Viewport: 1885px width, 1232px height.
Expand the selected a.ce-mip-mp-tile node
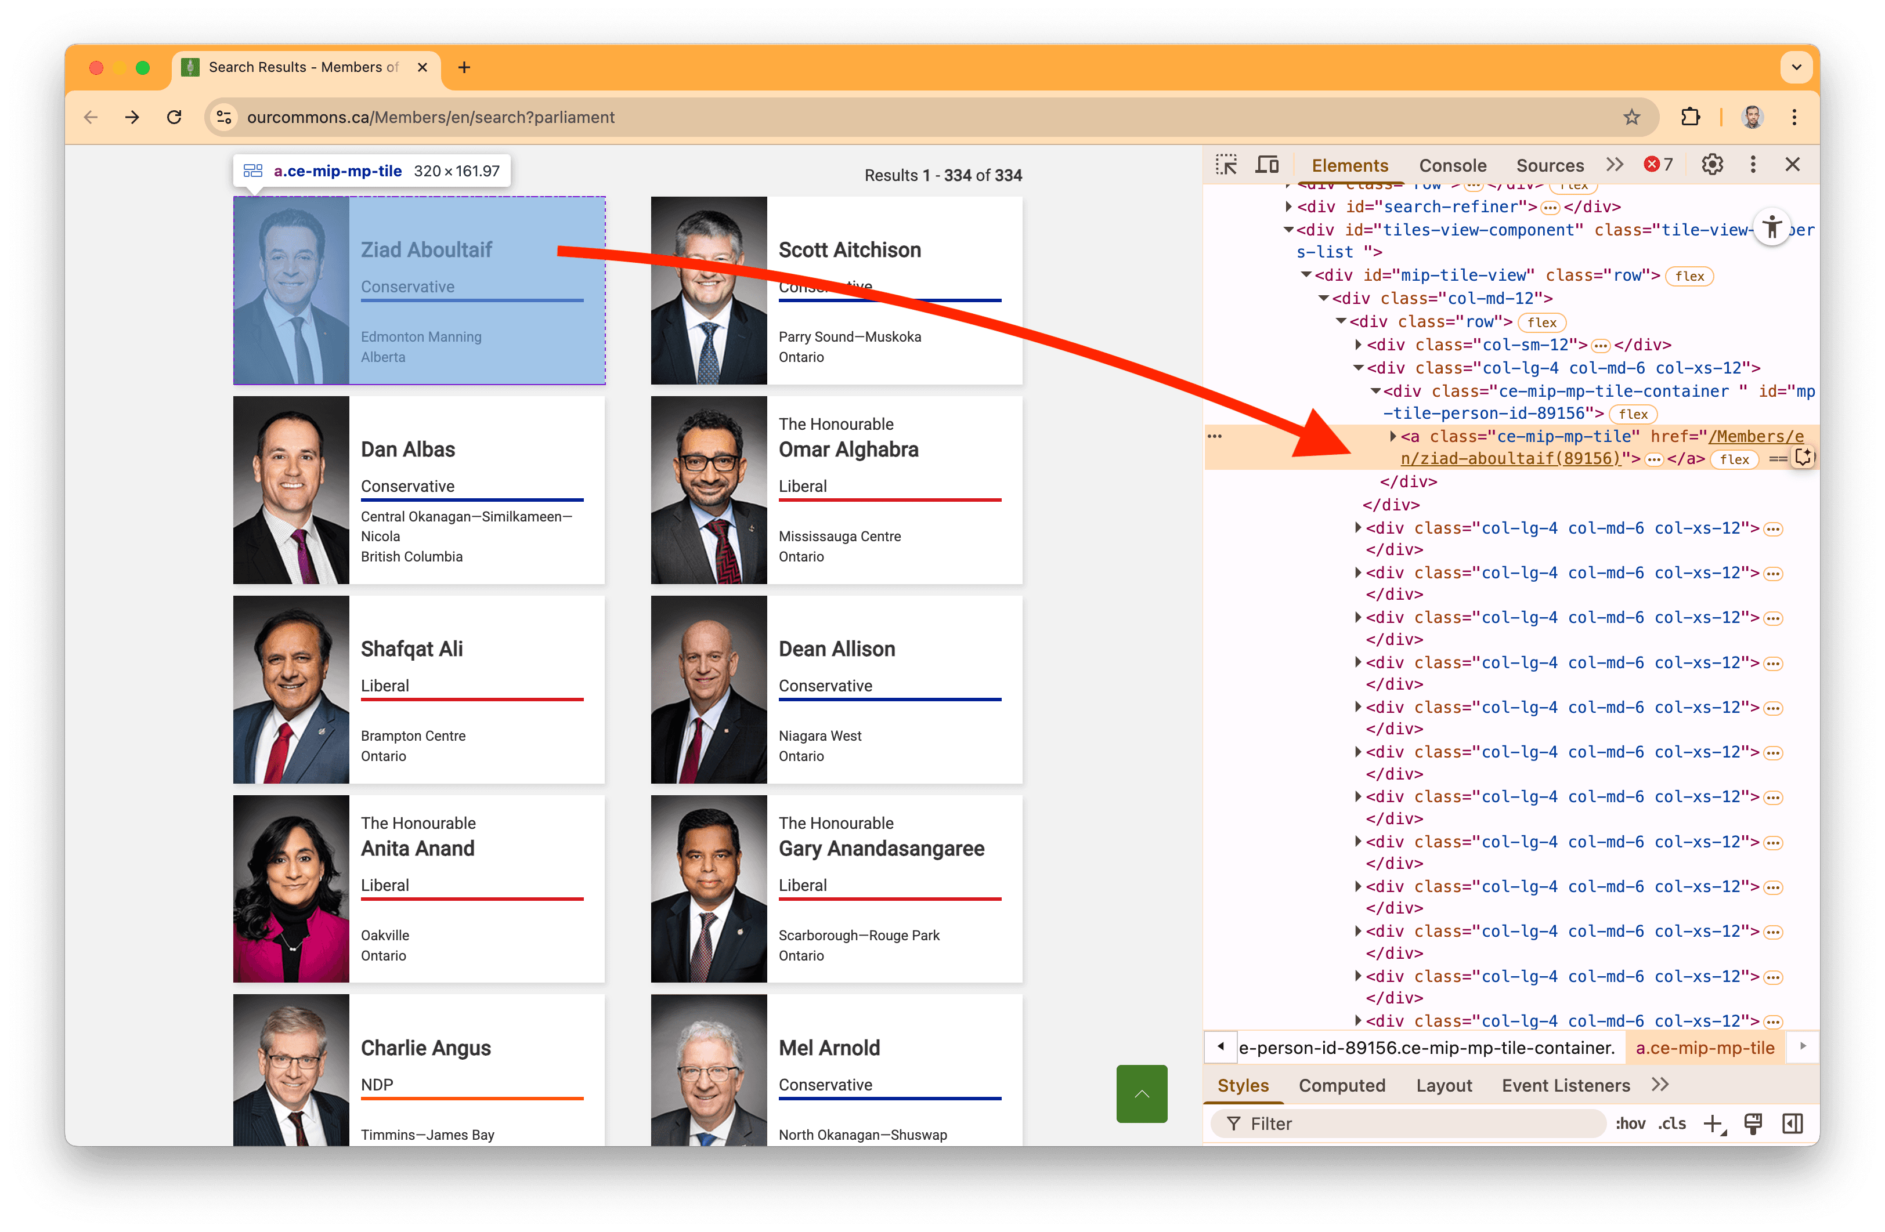[1392, 436]
